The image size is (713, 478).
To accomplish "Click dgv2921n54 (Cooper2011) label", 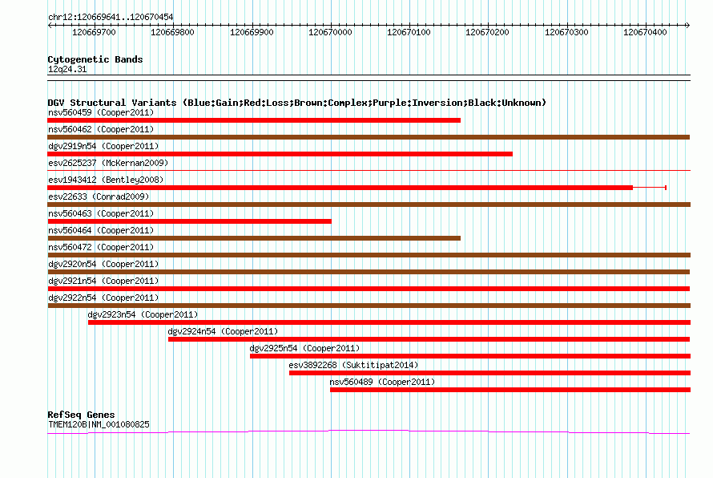I will tap(103, 281).
